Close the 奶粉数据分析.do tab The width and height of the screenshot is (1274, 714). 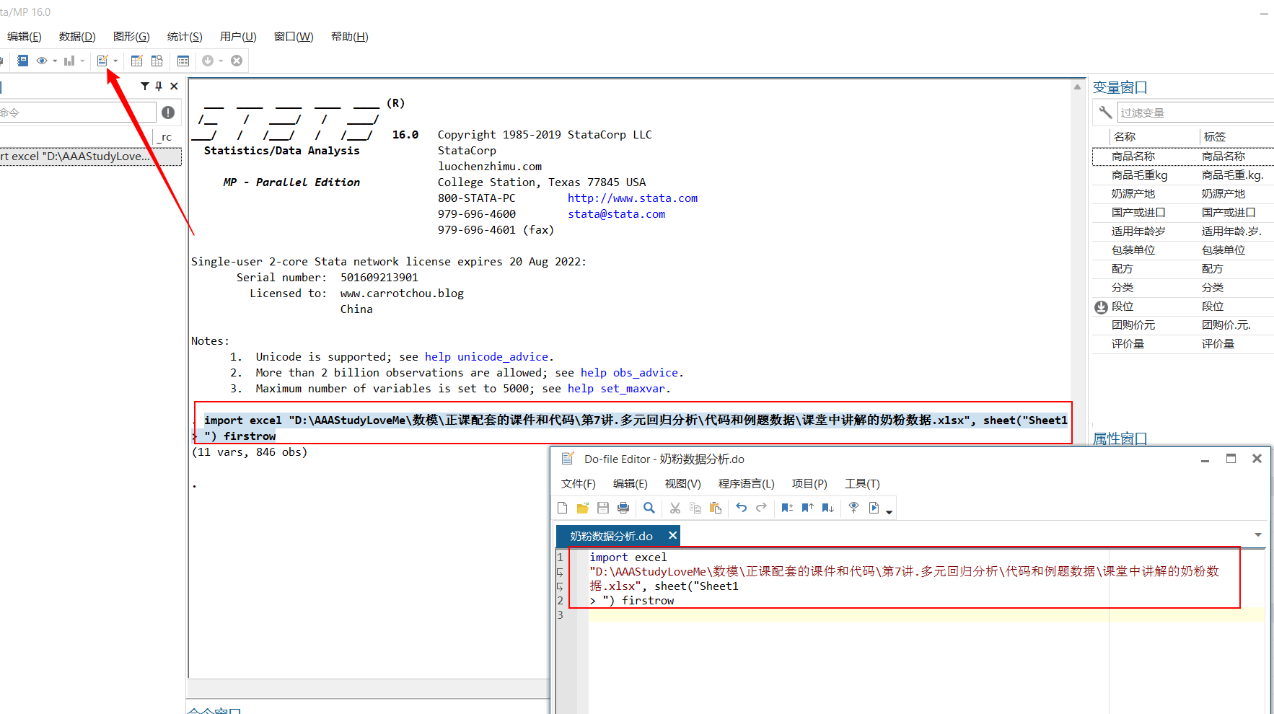coord(672,535)
